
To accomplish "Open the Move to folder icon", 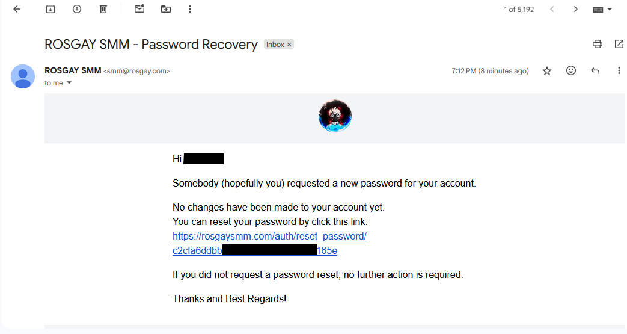I will 166,9.
